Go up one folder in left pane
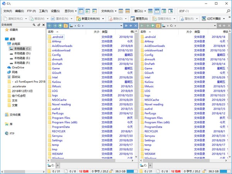Screen dimensions: 232x174 click(60, 26)
